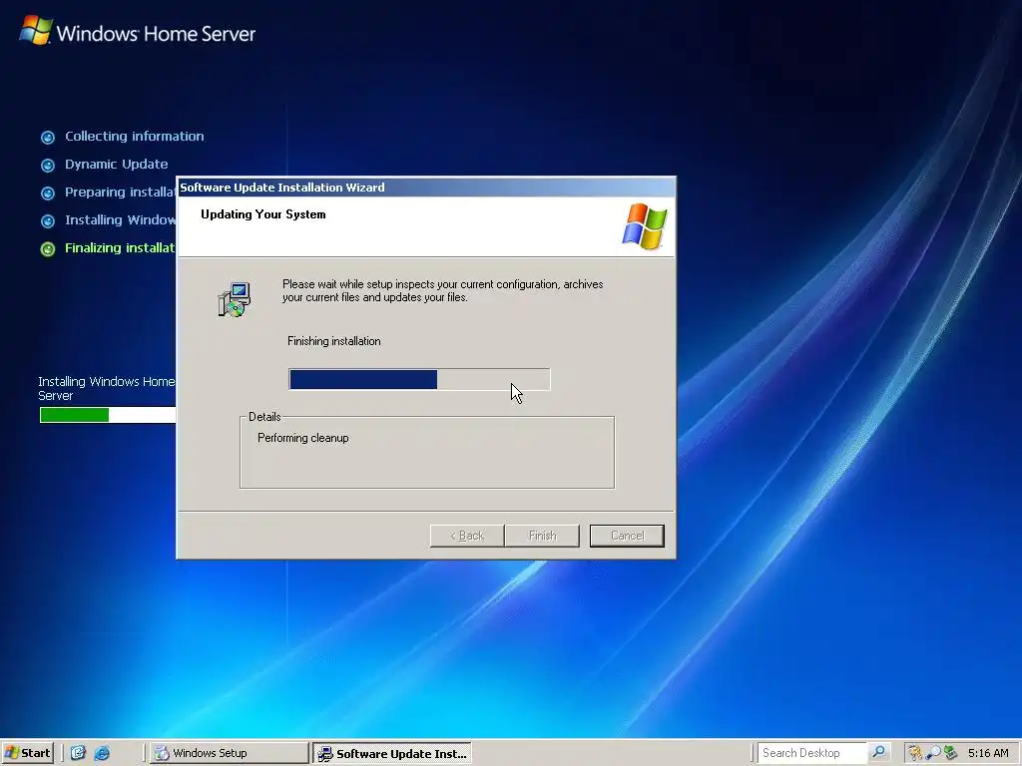Click the Finishing installation progress bar

pos(419,379)
